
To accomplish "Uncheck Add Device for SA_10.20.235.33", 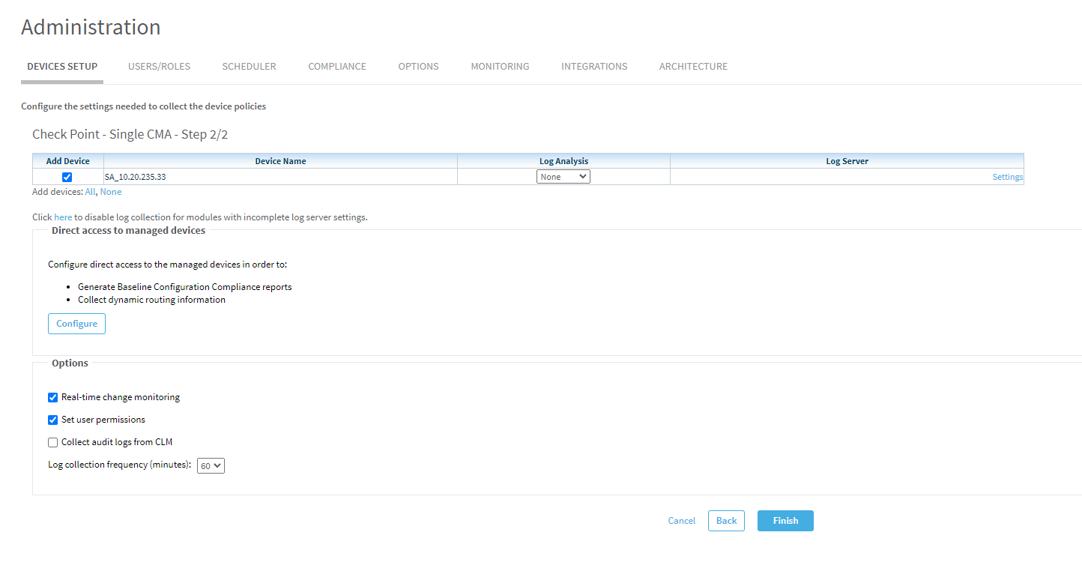I will click(x=67, y=178).
